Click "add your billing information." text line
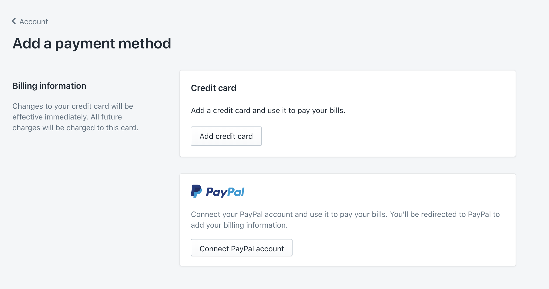549x289 pixels. [x=239, y=225]
